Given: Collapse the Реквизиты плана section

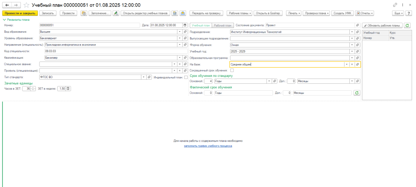Looking at the screenshot, I should click(5, 19).
